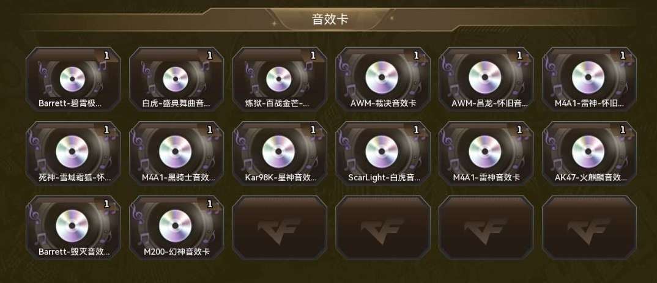Click the M4A1-雷神音效卡 item
This screenshot has height=283, width=657.
click(486, 153)
